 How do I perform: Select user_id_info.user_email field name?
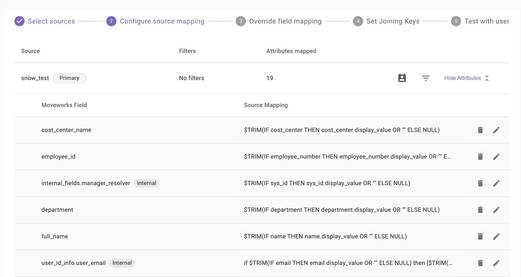pos(74,263)
